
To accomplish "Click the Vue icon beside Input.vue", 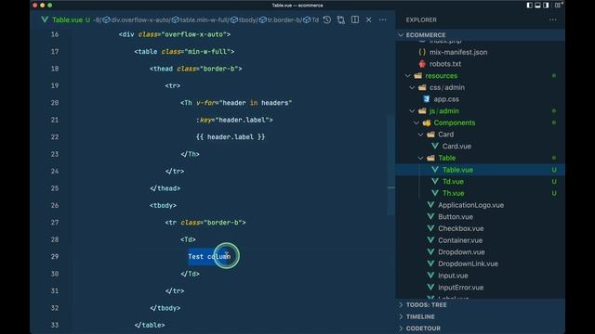I will pyautogui.click(x=430, y=276).
